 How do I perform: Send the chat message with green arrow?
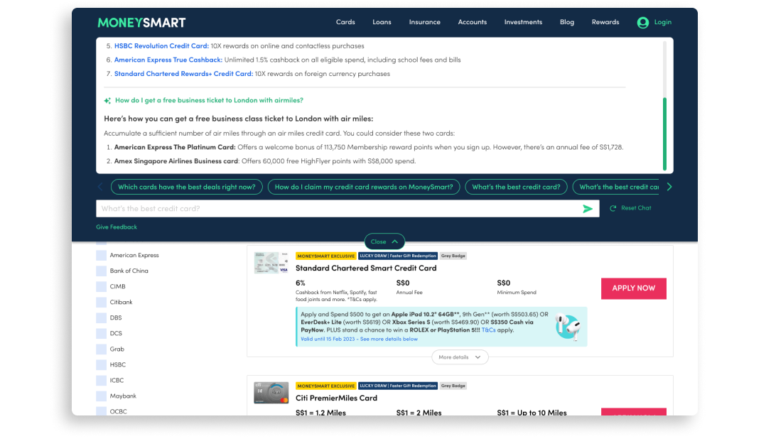click(x=587, y=209)
